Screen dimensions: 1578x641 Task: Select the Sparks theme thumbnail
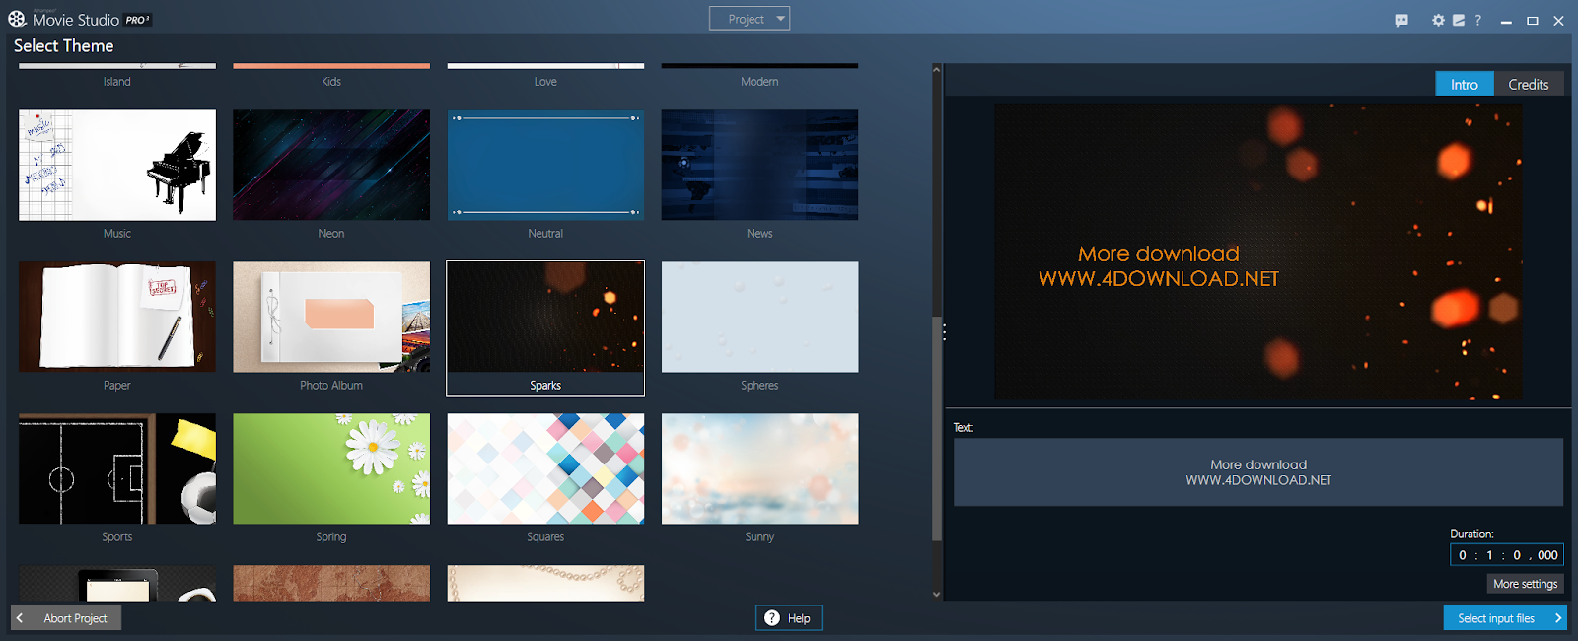[545, 317]
